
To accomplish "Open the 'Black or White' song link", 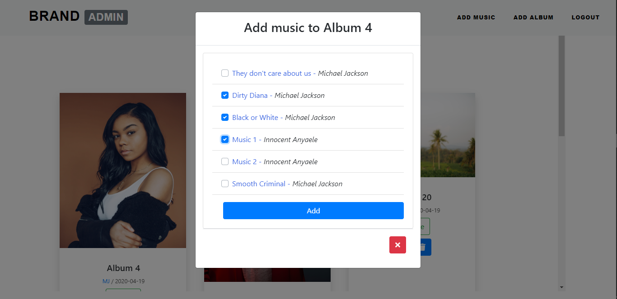I will tap(255, 117).
